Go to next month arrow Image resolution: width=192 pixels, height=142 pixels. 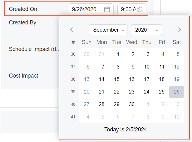pos(179,30)
